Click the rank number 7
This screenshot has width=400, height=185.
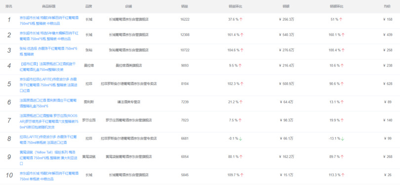pyautogui.click(x=9, y=120)
